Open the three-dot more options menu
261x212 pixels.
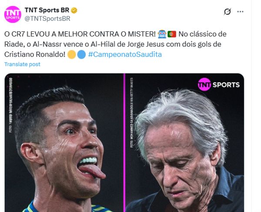pos(240,12)
